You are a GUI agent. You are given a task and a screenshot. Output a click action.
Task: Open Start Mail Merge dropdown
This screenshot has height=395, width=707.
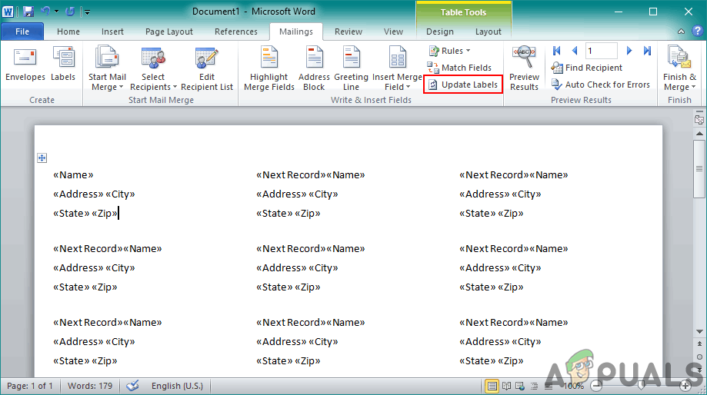(x=107, y=68)
